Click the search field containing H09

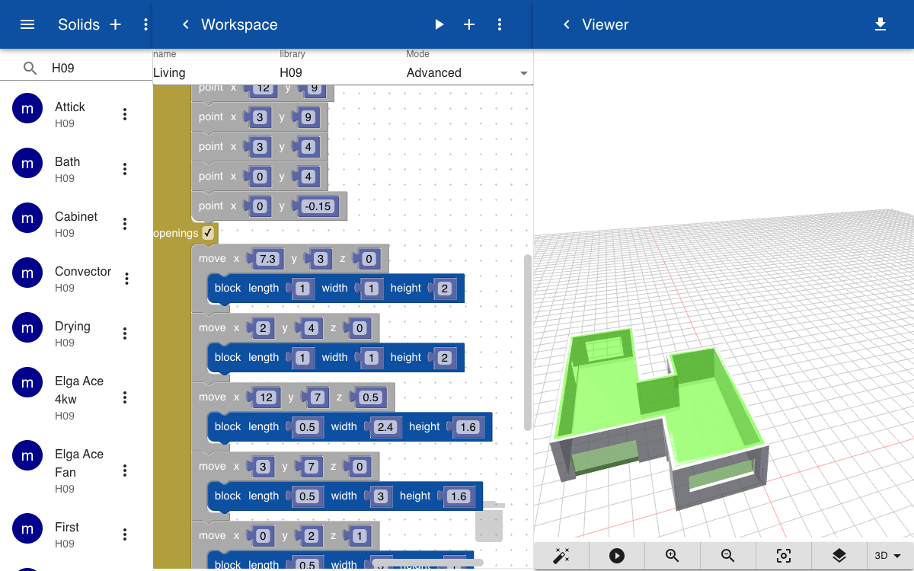[97, 68]
